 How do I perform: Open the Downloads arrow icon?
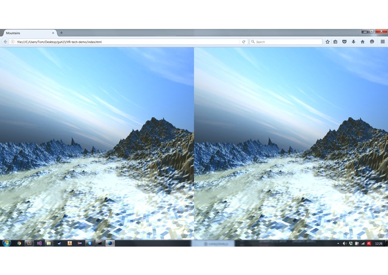click(x=353, y=42)
